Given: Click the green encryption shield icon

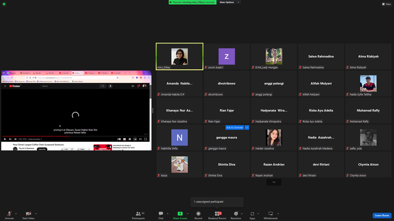Looking at the screenshot, I should (4, 4).
